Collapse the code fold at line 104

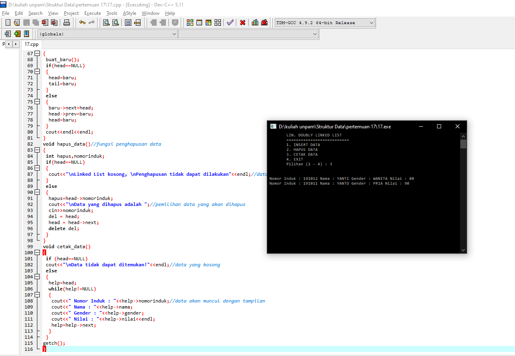(x=37, y=277)
